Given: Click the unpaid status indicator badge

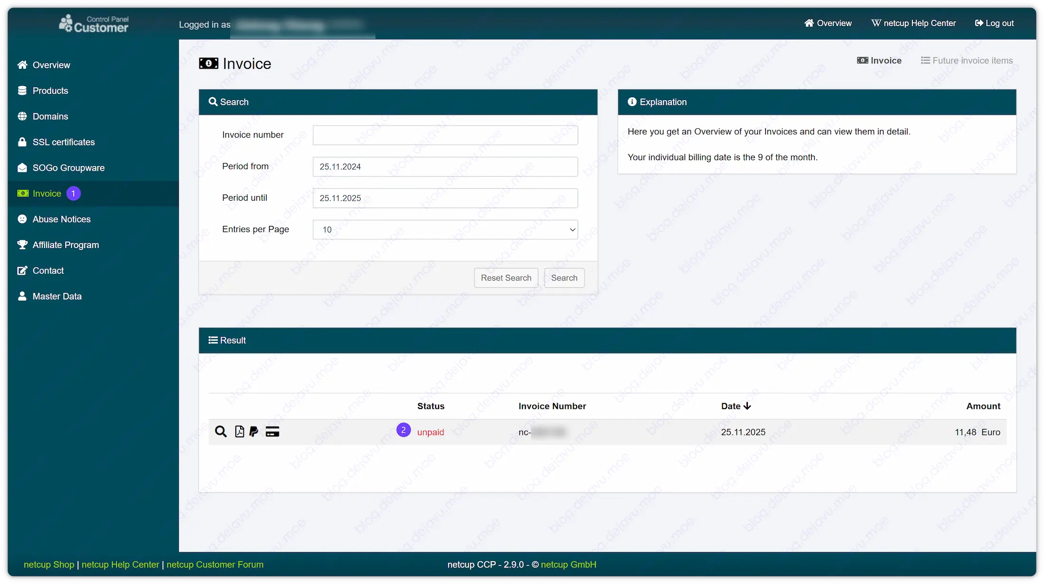Looking at the screenshot, I should coord(403,430).
